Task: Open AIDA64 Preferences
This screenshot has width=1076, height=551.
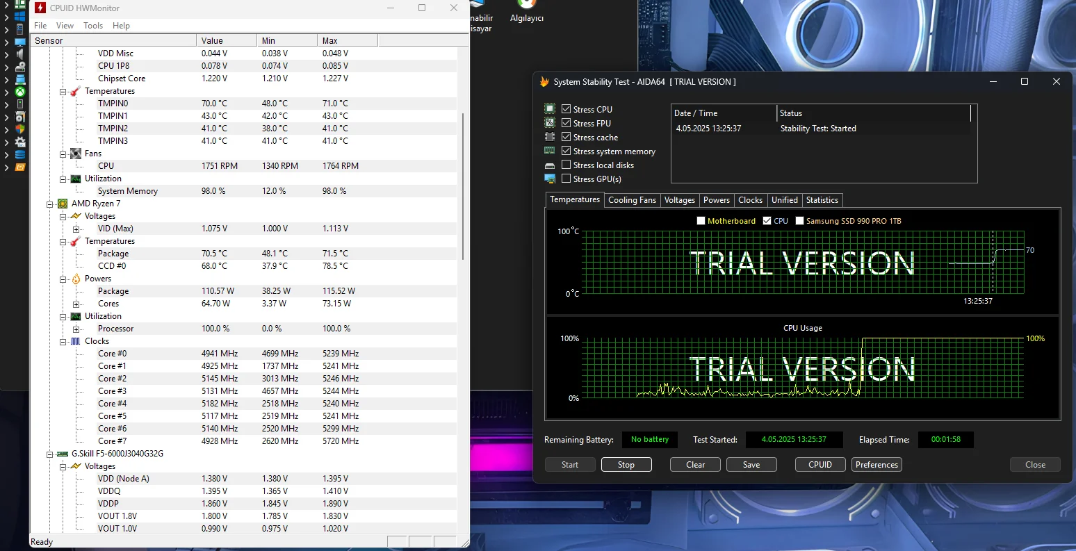Action: tap(877, 465)
